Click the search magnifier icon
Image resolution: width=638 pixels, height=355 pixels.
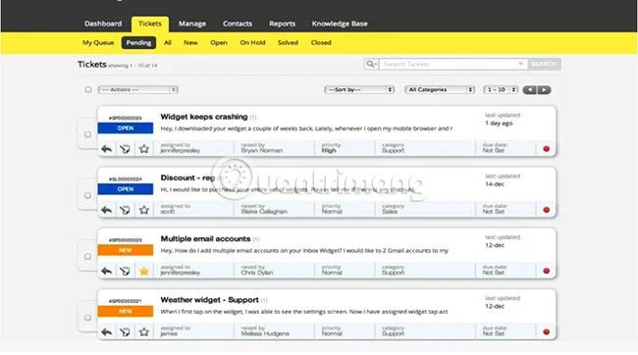371,64
